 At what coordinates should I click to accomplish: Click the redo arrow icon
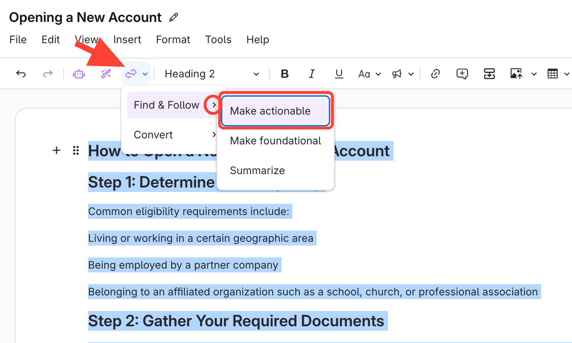pyautogui.click(x=48, y=74)
